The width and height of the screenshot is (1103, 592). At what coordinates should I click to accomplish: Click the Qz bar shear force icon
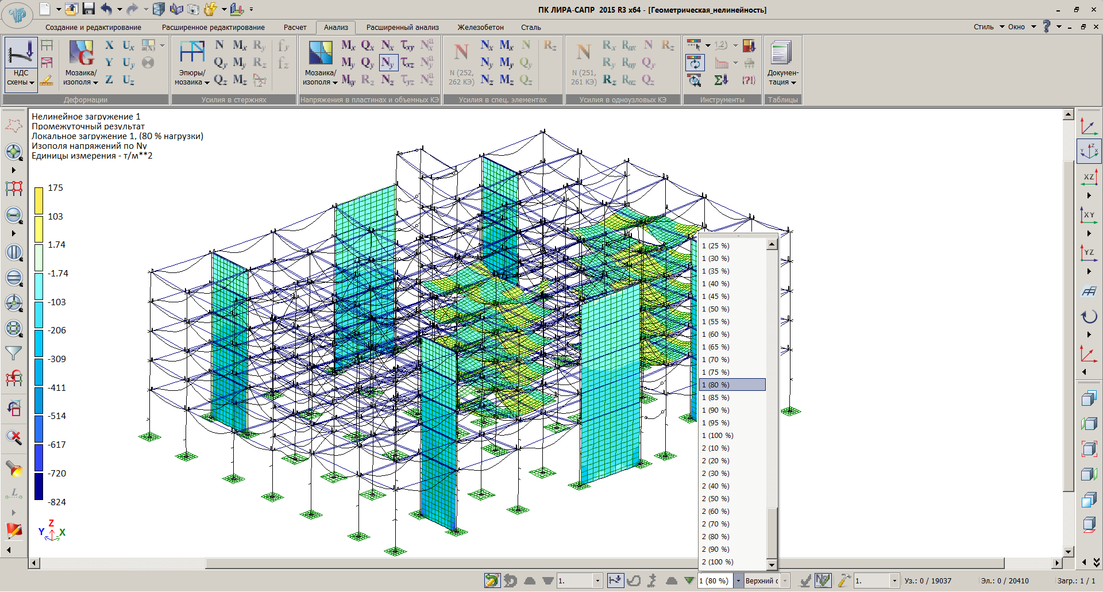pos(220,80)
